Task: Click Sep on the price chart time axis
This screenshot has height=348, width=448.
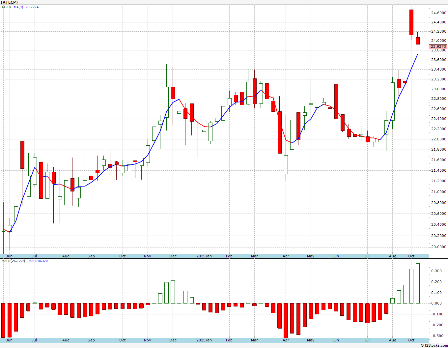Action: coord(91,256)
